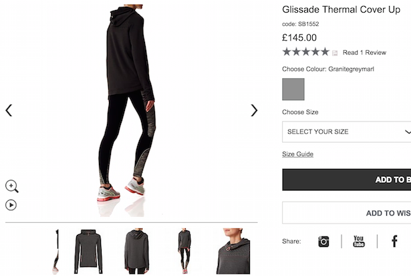Viewport: 411px width, 277px height.
Task: Select the full-body model front thumbnail
Action: pos(184,251)
